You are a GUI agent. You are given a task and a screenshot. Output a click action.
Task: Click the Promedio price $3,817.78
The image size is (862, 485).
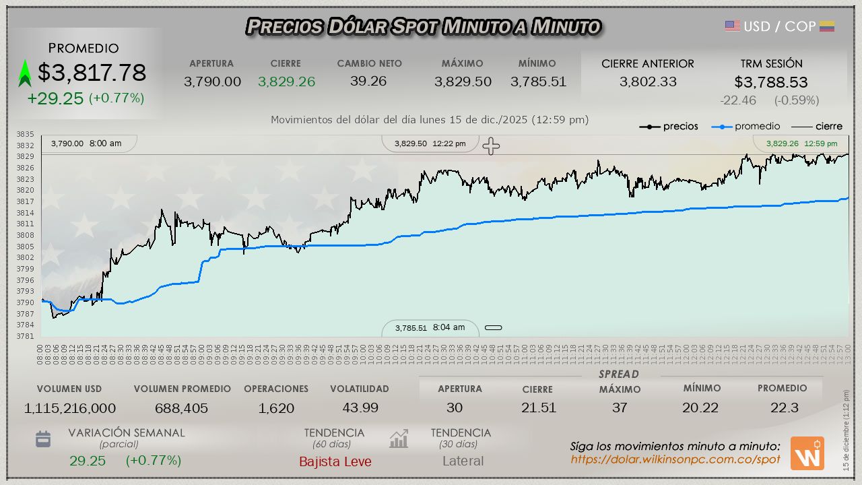[92, 73]
